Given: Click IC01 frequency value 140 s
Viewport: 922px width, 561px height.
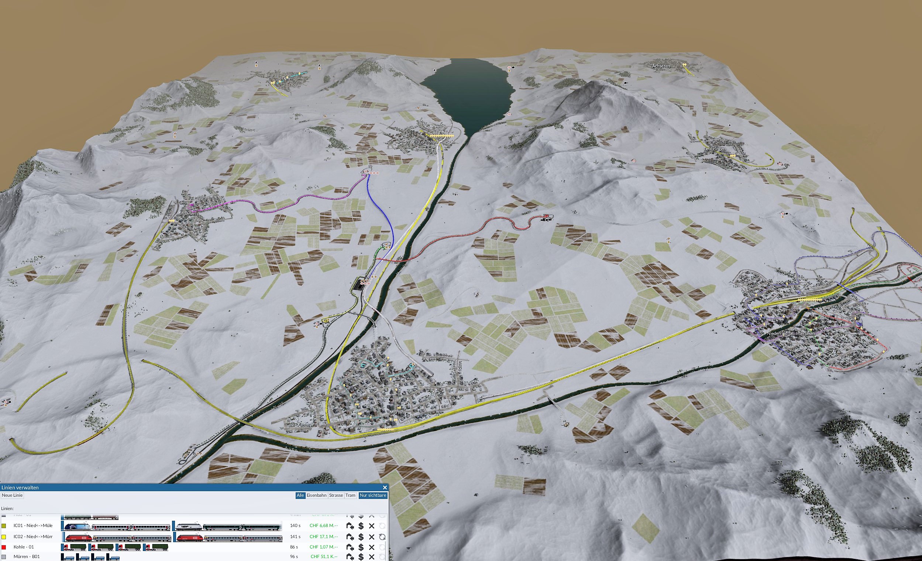Looking at the screenshot, I should pos(295,526).
